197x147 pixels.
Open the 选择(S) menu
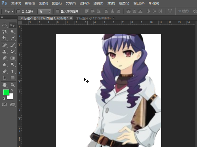pos(85,3)
